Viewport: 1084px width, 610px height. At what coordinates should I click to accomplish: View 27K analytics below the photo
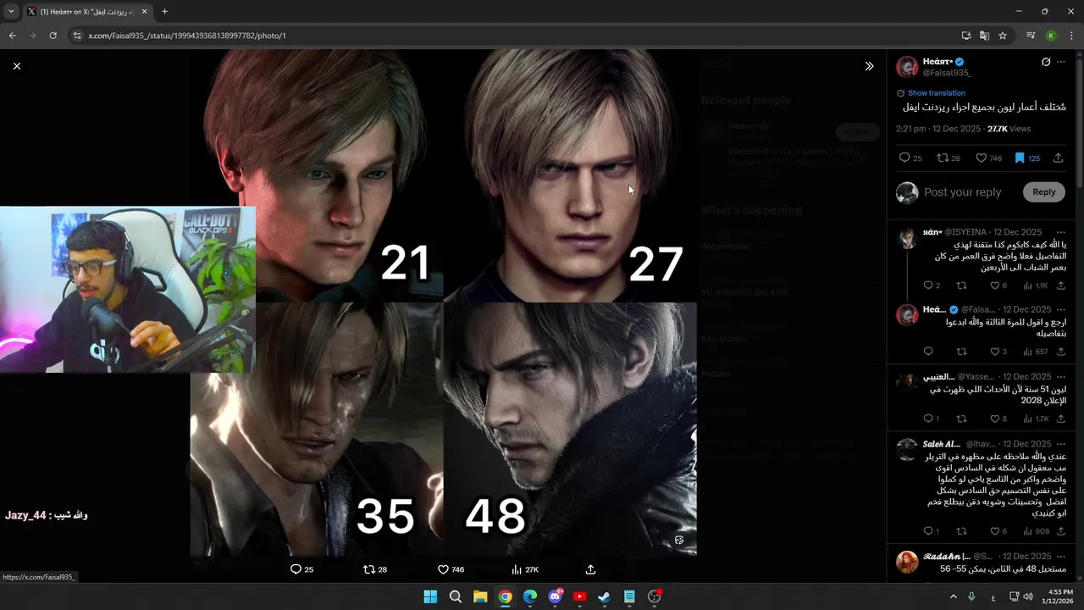coord(525,569)
